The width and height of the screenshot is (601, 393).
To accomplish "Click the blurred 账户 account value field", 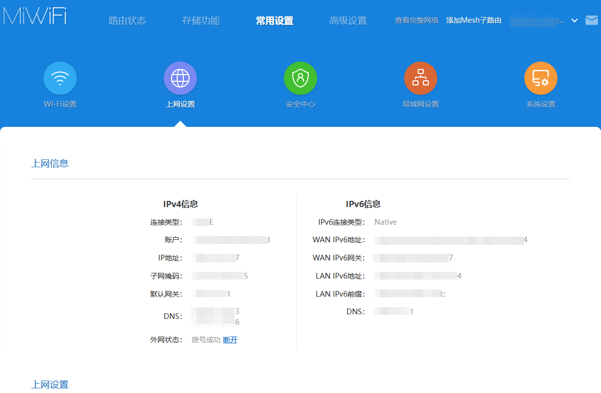I will [231, 239].
